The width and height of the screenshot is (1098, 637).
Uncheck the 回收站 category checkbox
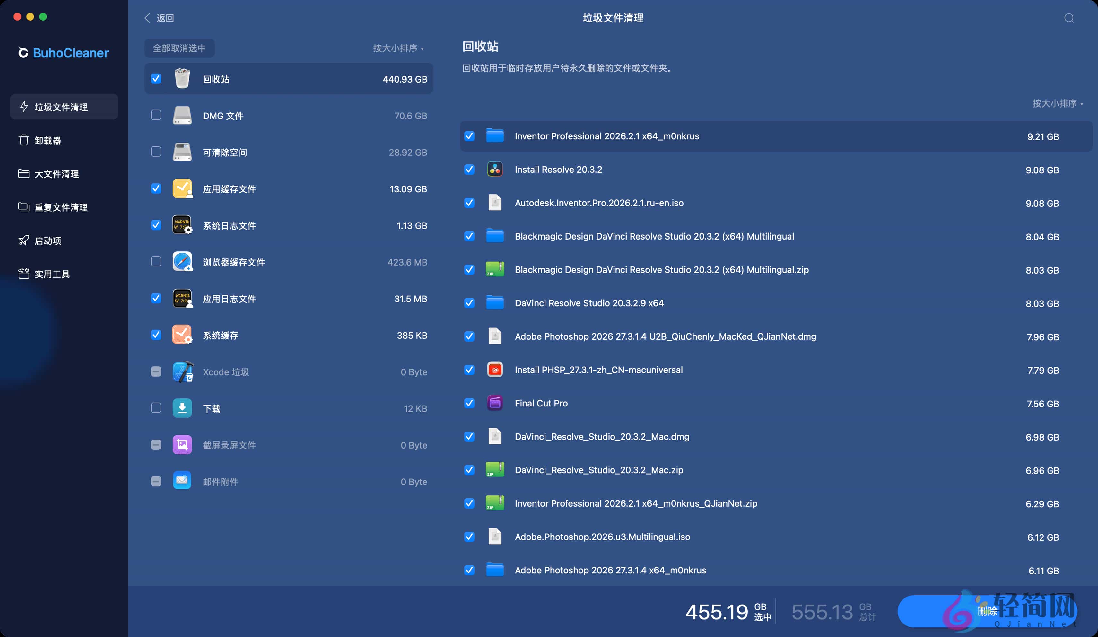tap(156, 79)
